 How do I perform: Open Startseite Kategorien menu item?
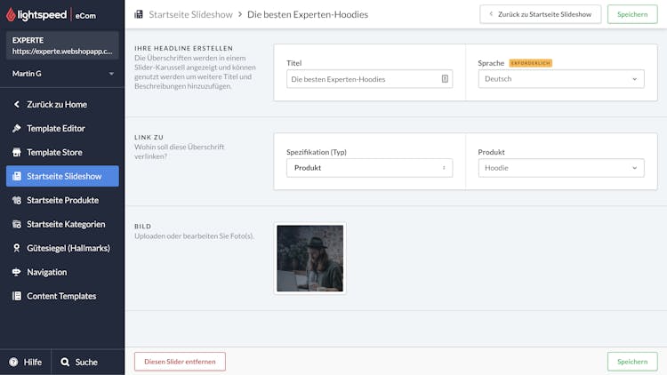[x=62, y=224]
